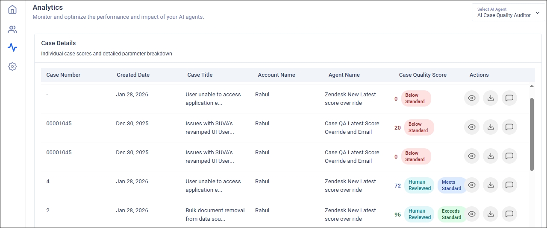
Task: Open comments for the score 20 case
Action: pos(509,127)
